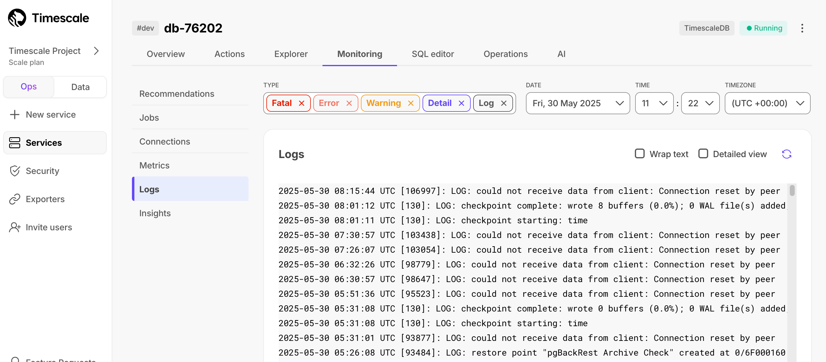Open the Overview tab
Image resolution: width=826 pixels, height=362 pixels.
(x=166, y=54)
